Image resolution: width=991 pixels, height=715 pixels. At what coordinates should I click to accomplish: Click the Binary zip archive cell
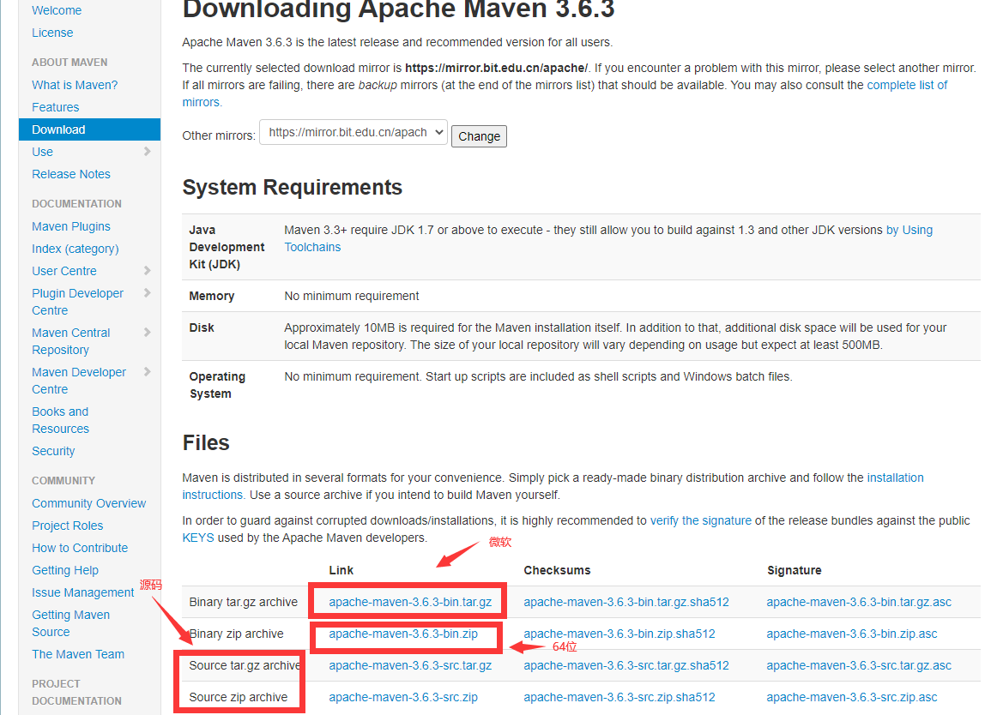tap(236, 634)
